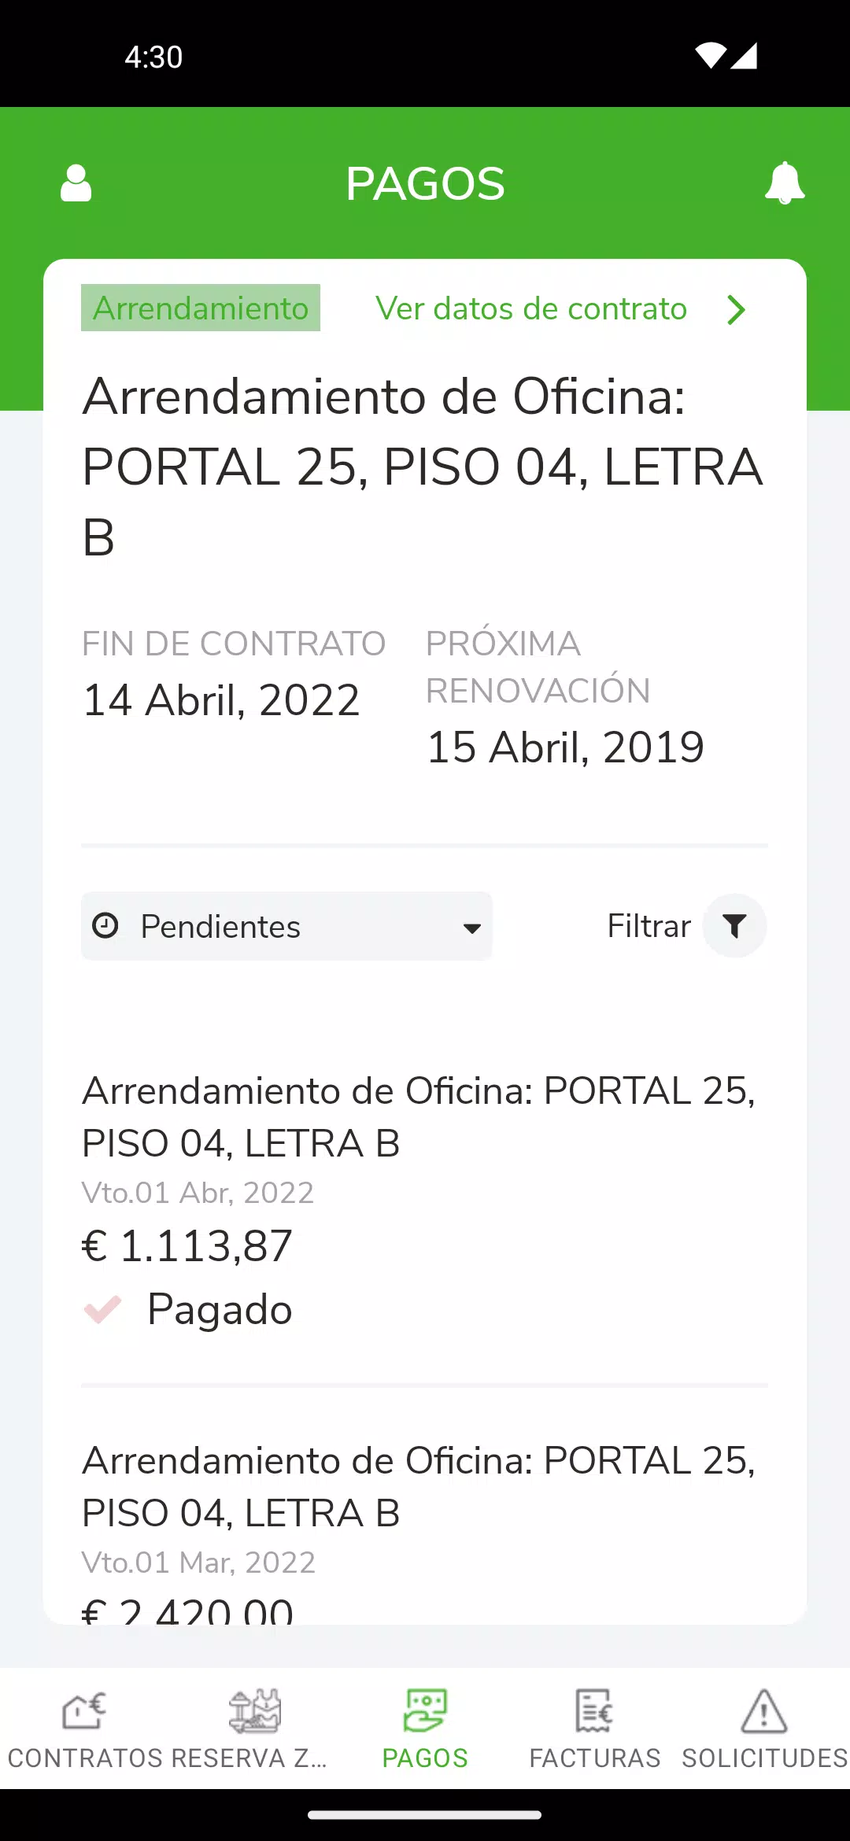Tap the Pagado checkmark

[x=102, y=1310]
